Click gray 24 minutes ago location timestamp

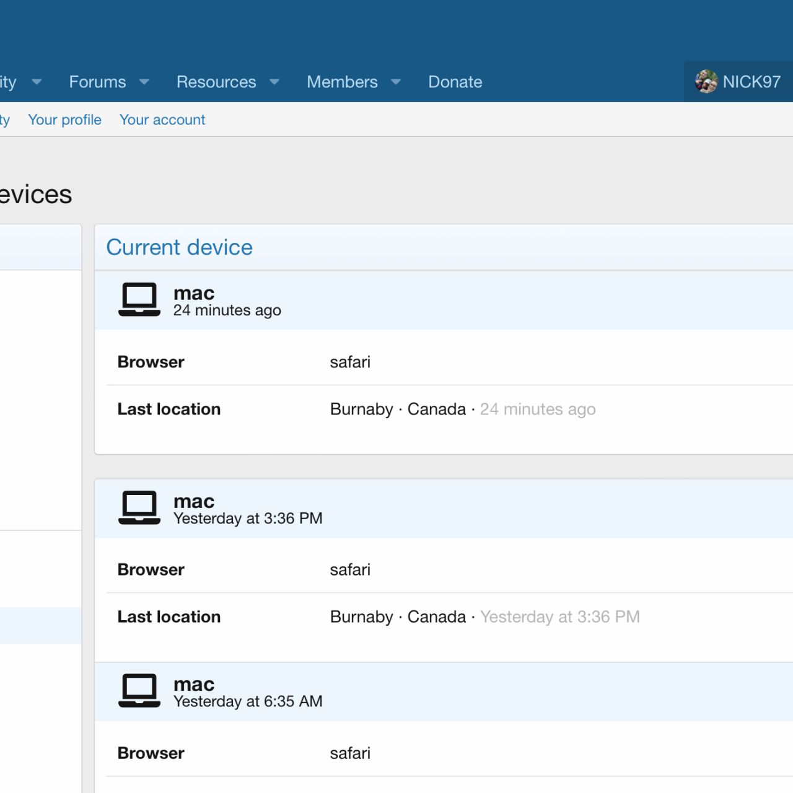click(x=538, y=409)
